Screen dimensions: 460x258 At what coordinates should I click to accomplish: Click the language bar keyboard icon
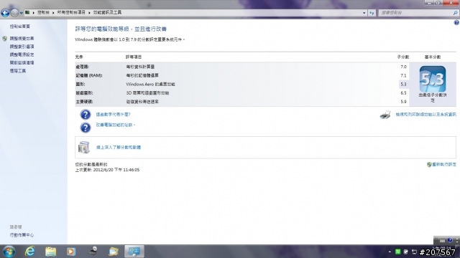[443, 241]
